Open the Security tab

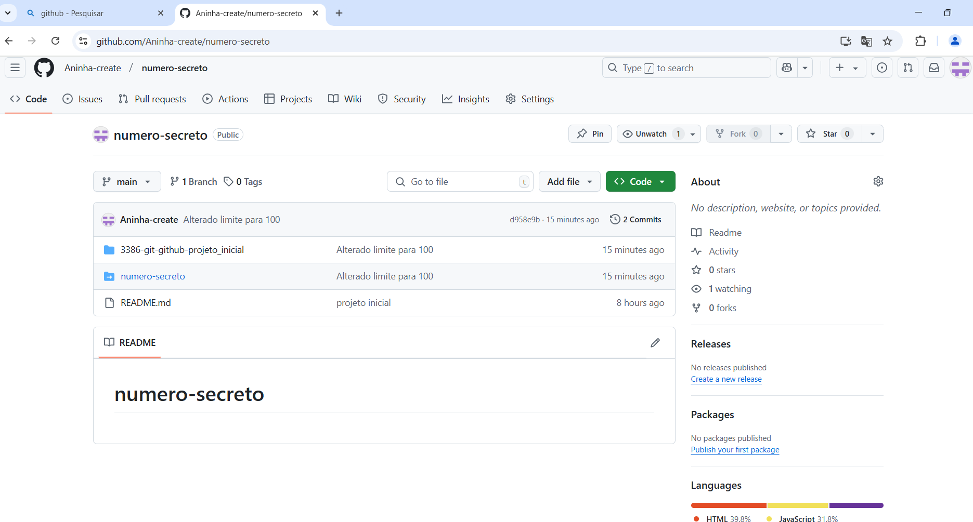(x=402, y=99)
